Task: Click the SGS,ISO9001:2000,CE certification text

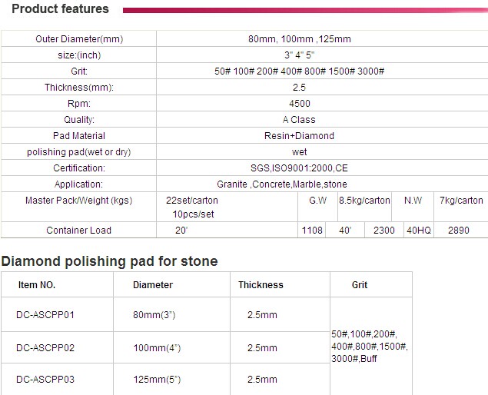Action: tap(299, 168)
